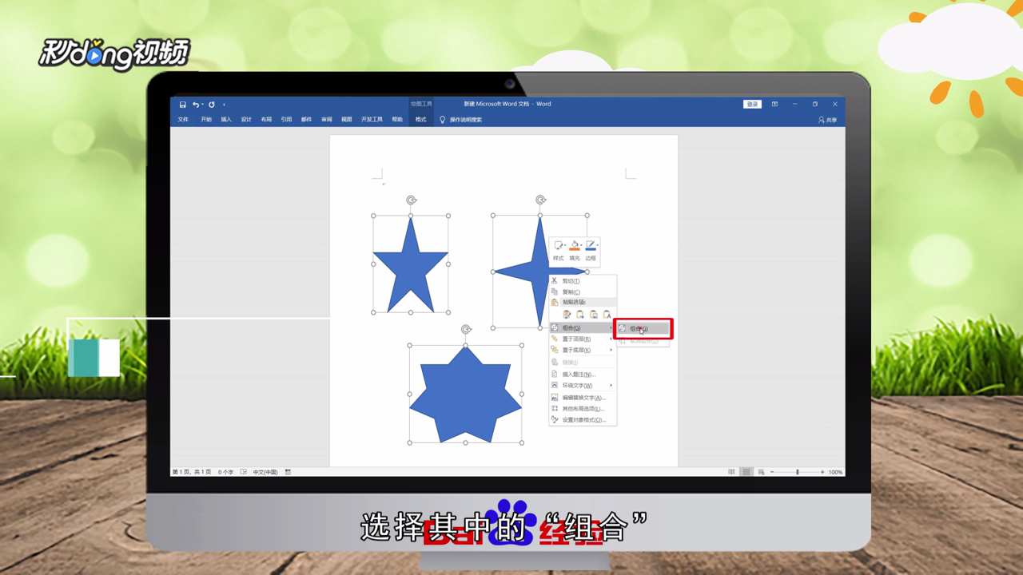
Task: Open the Quick Access Toolbar customize arrow
Action: (224, 104)
